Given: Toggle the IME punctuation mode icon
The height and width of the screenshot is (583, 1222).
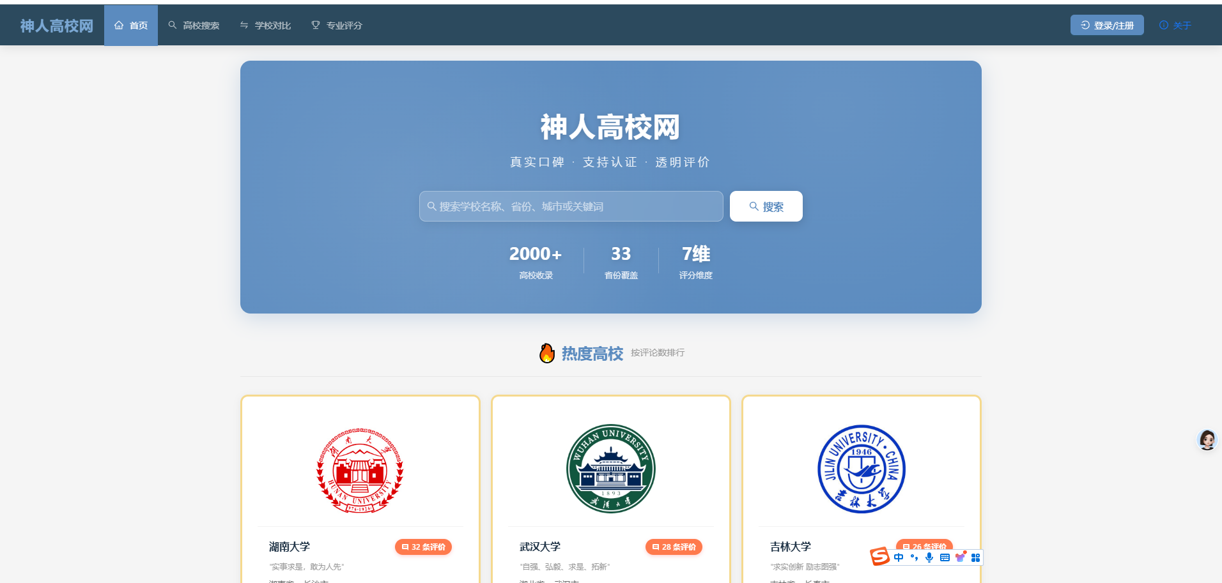Looking at the screenshot, I should 914,557.
